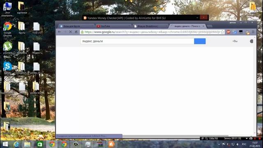Open the Google Translate extension icon
This screenshot has width=263, height=148.
pyautogui.click(x=235, y=32)
